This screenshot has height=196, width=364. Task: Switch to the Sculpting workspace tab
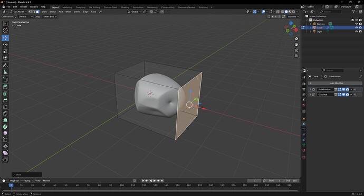tap(81, 7)
